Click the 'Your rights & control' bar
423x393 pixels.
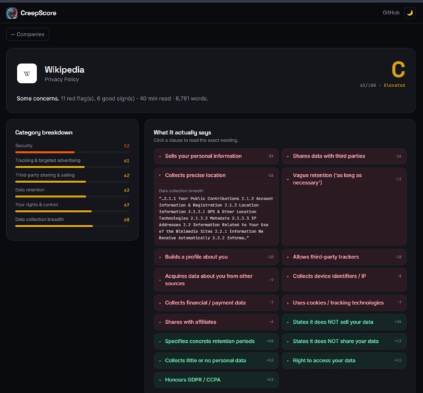tap(72, 211)
